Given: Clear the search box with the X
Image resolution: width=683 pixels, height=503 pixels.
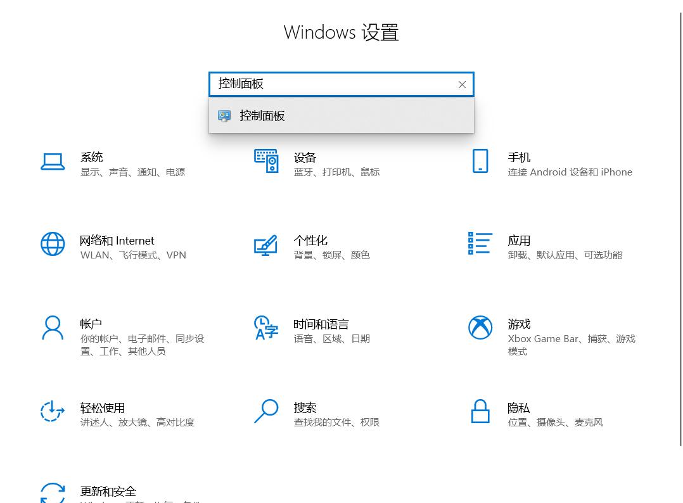Looking at the screenshot, I should tap(462, 84).
